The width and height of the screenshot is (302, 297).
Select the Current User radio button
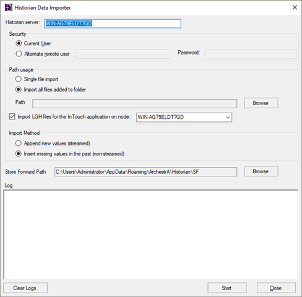pos(19,43)
